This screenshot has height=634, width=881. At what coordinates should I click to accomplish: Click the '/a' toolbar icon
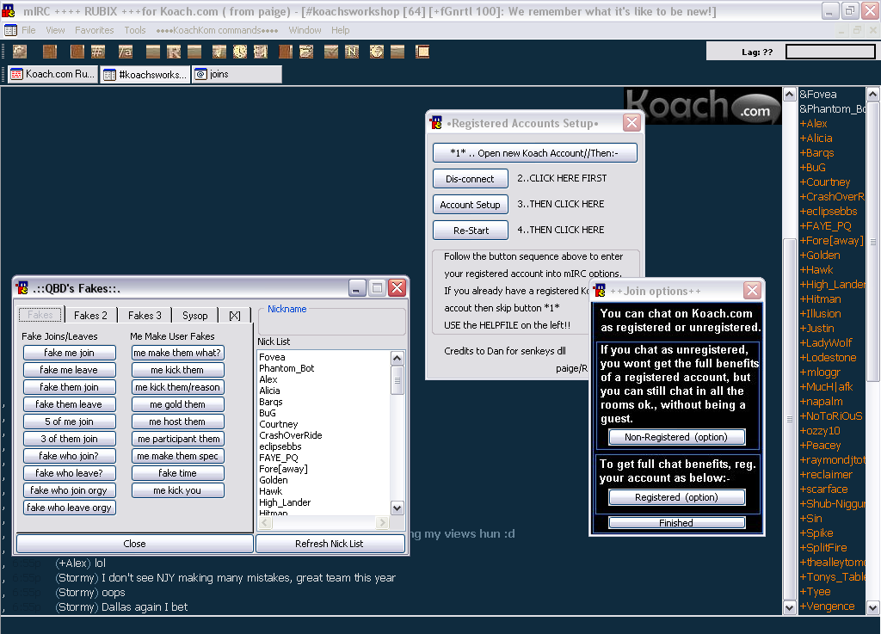coord(126,52)
